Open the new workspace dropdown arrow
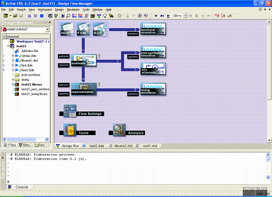The image size is (272, 197). 10,16
